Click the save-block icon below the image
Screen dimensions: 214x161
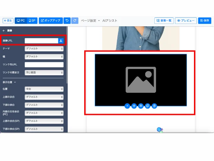click(x=141, y=106)
